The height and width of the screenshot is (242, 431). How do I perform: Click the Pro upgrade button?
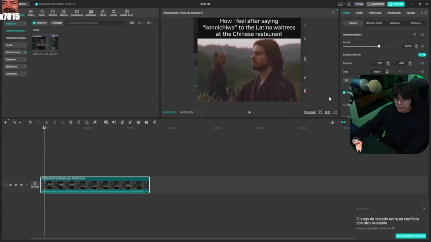(359, 4)
